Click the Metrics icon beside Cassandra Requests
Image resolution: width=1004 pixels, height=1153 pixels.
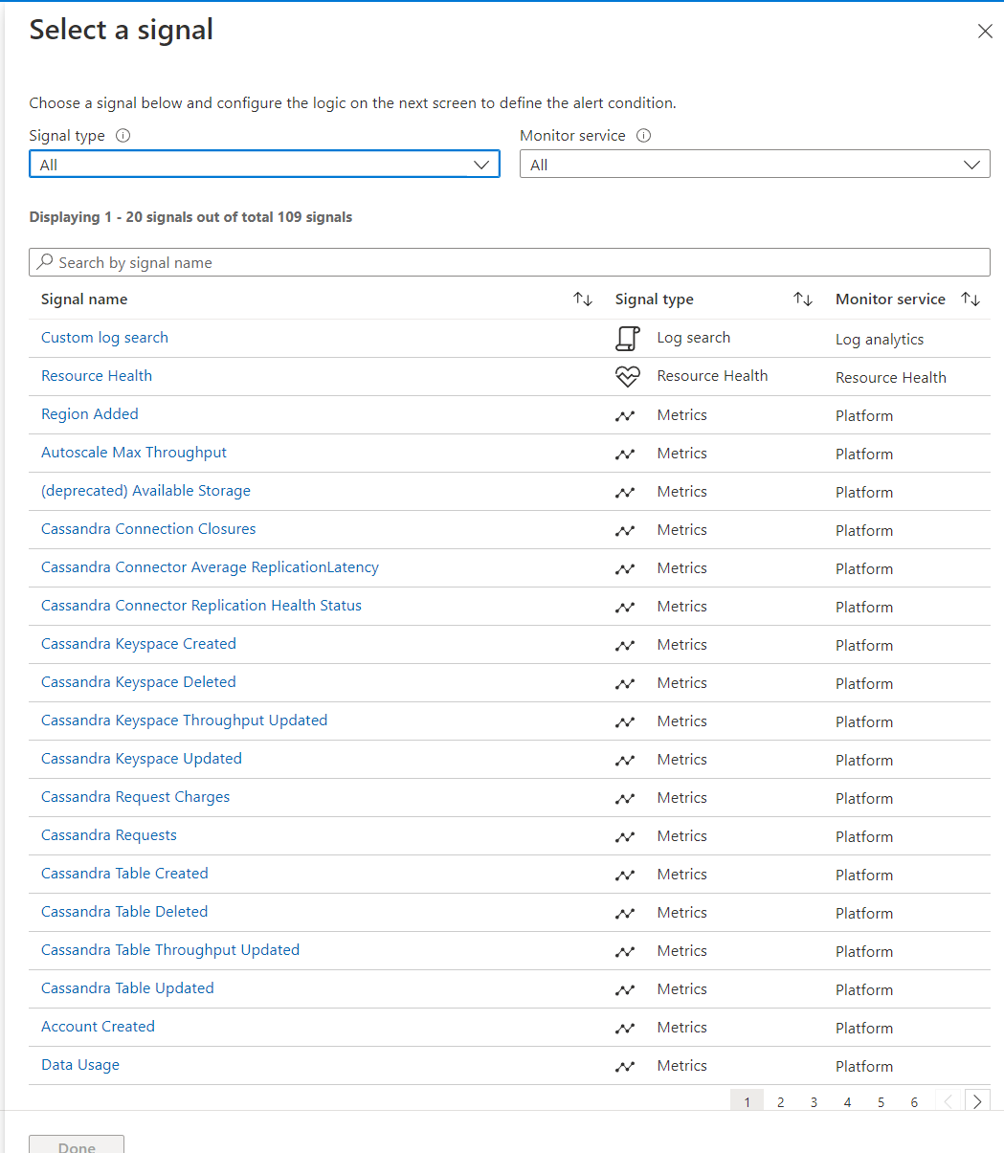[x=625, y=835]
